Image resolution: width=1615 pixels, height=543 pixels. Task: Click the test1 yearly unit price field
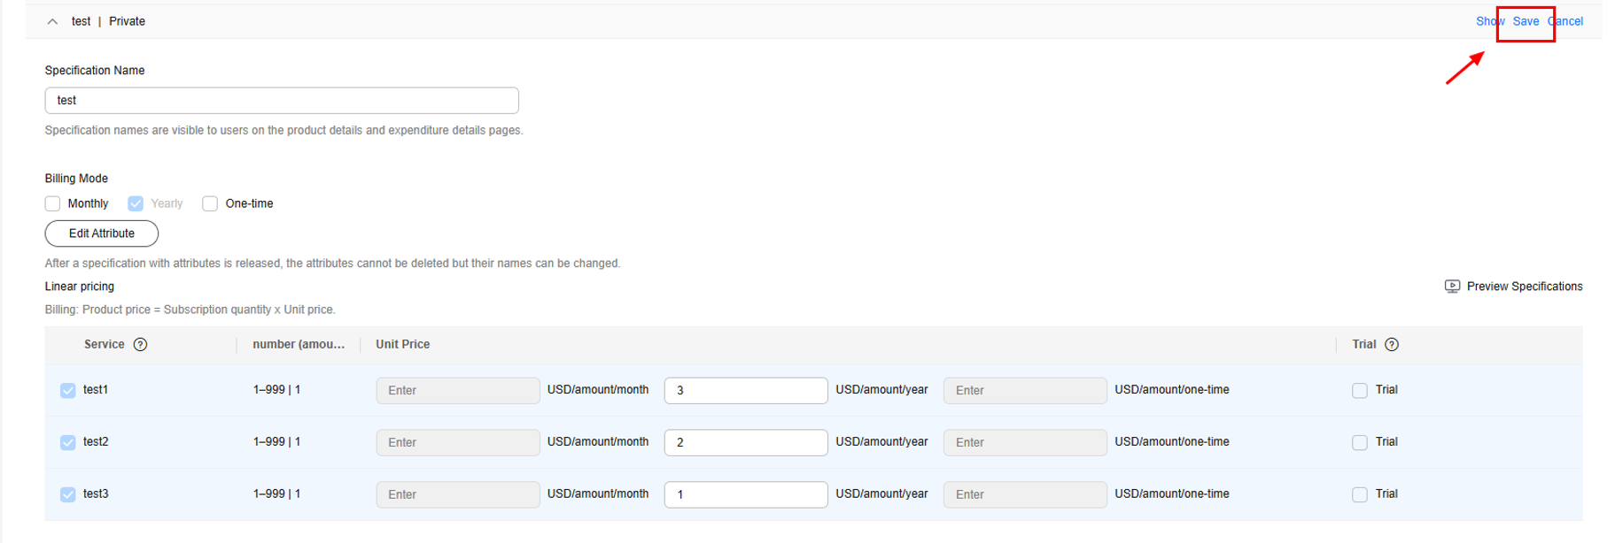point(746,391)
